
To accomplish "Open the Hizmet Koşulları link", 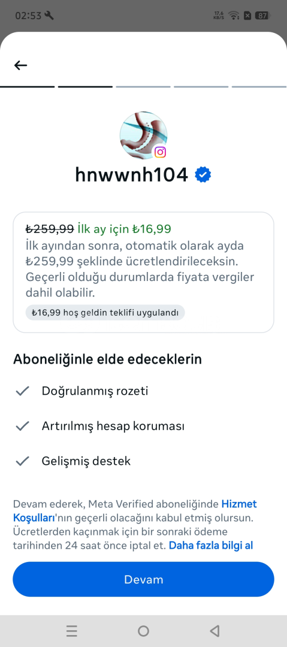I will [x=135, y=510].
